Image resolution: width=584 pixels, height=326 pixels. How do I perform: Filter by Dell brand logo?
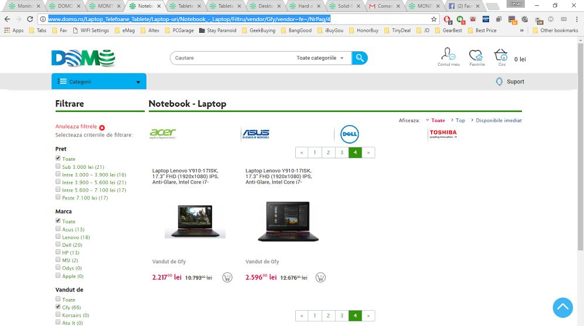349,134
